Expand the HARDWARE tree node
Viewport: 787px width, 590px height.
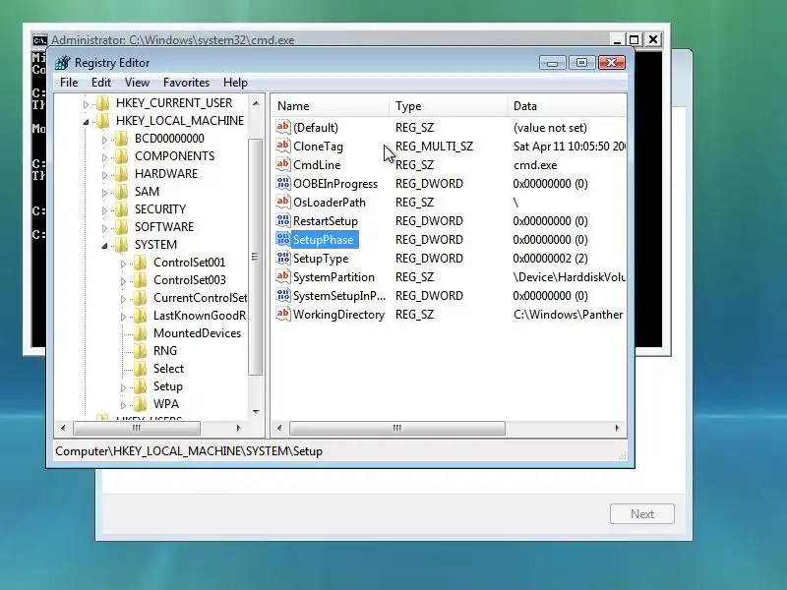[104, 175]
